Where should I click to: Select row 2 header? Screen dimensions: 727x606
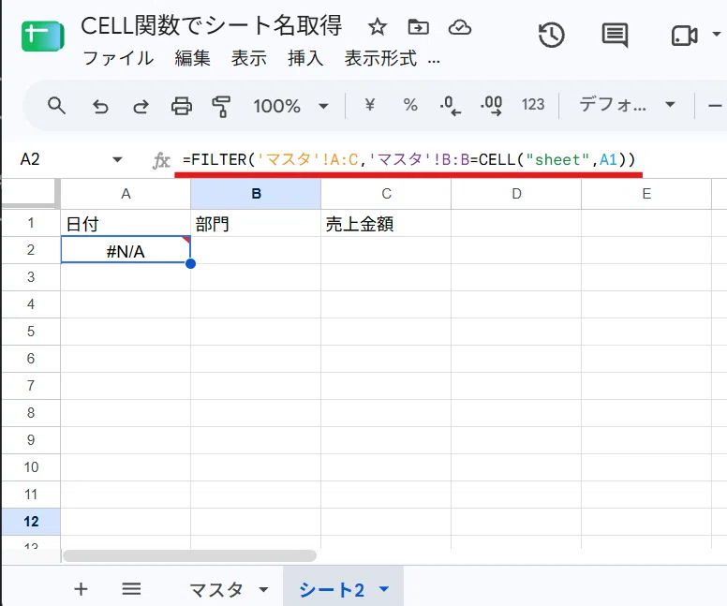pyautogui.click(x=31, y=250)
